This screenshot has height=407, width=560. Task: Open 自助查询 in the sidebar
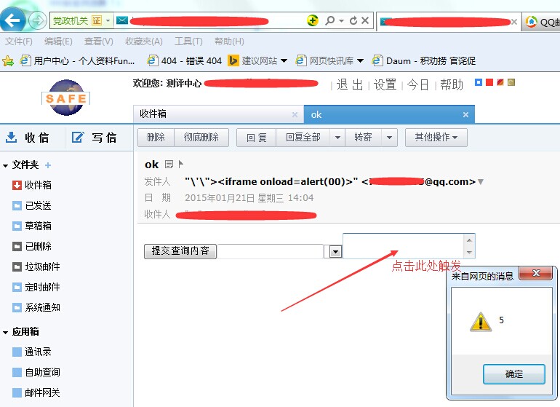pyautogui.click(x=36, y=372)
